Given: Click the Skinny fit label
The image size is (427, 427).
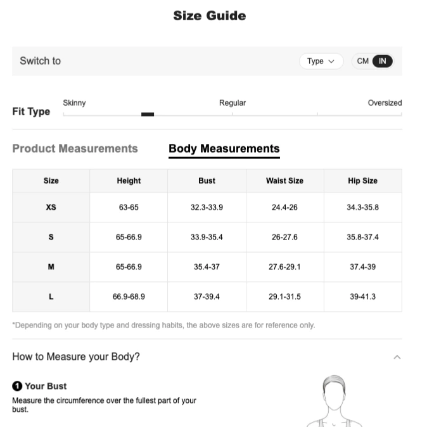Looking at the screenshot, I should click(x=74, y=103).
